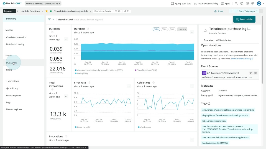Open Query your data
This screenshot has height=149, width=266.
click(181, 3)
